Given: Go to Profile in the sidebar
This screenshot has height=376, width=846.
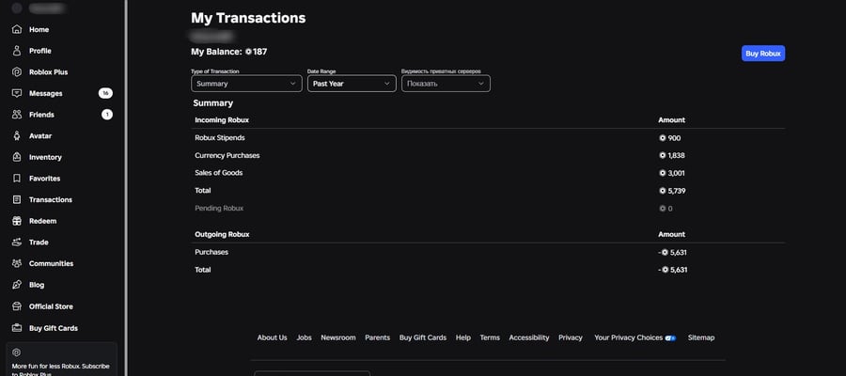Looking at the screenshot, I should [x=39, y=51].
